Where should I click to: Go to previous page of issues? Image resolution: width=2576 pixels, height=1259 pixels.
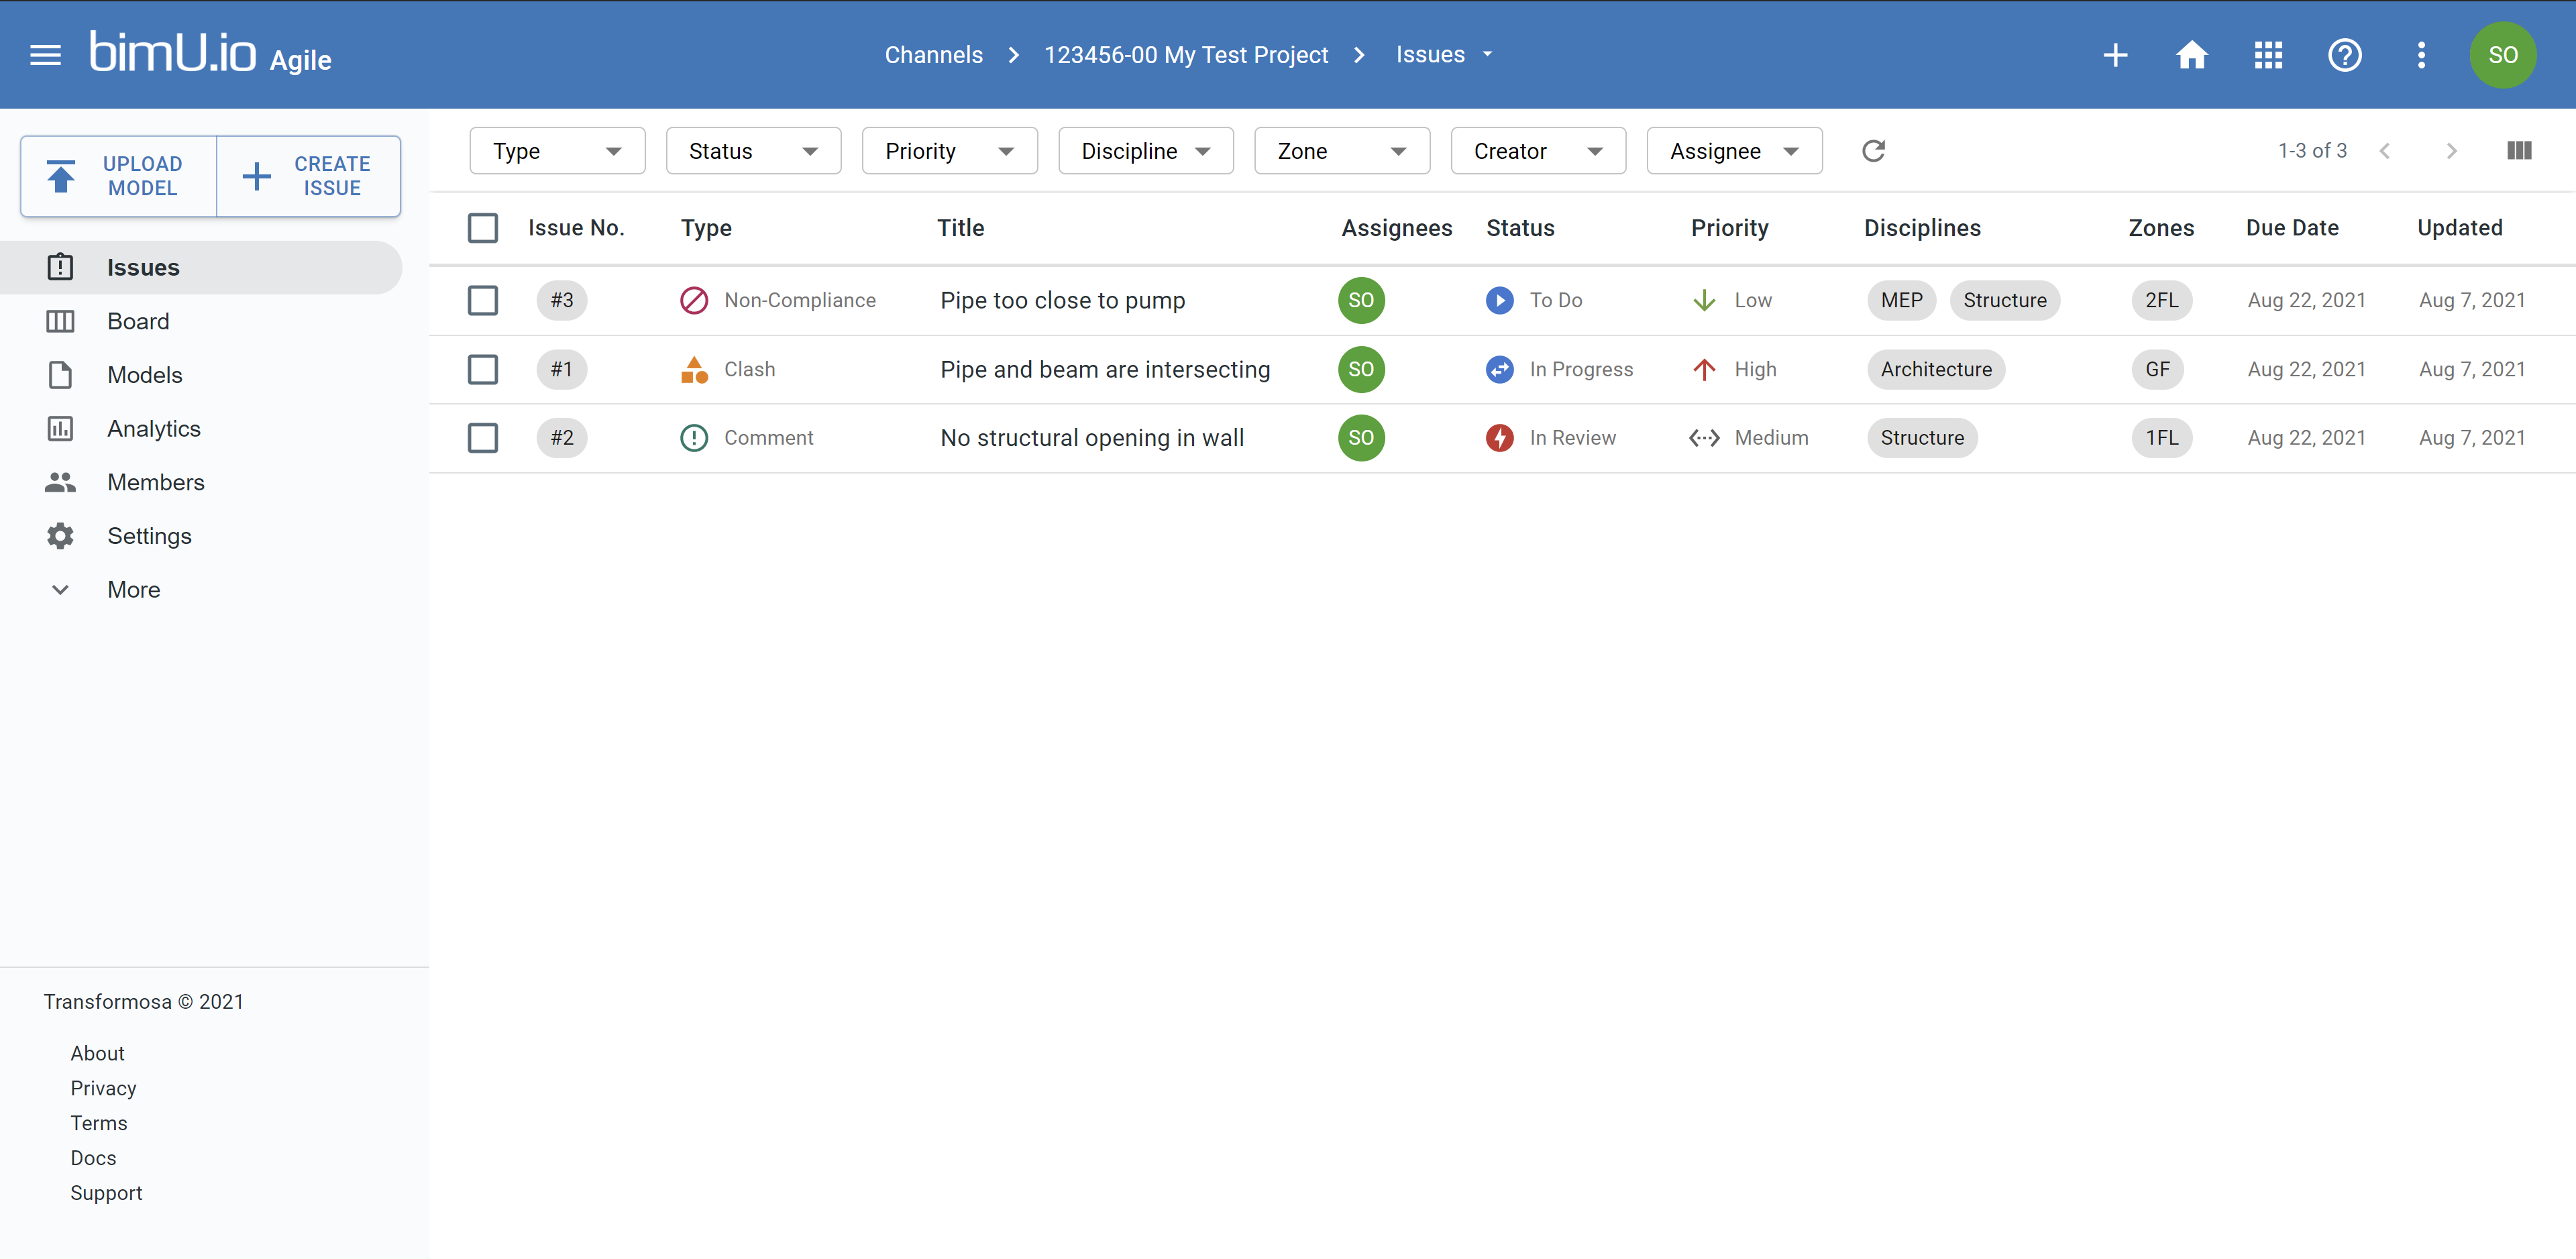(2385, 151)
